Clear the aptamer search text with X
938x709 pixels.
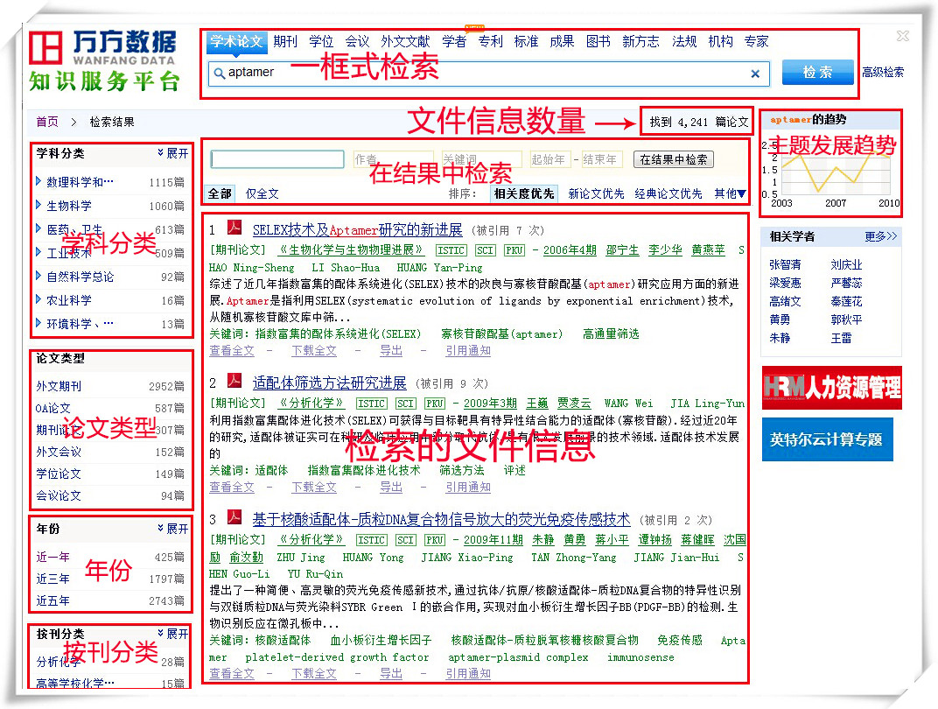pyautogui.click(x=755, y=74)
